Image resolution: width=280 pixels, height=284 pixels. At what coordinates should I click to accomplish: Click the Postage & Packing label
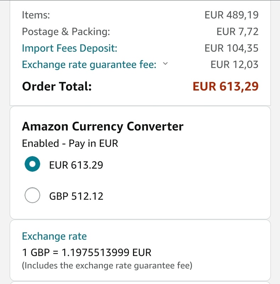66,32
